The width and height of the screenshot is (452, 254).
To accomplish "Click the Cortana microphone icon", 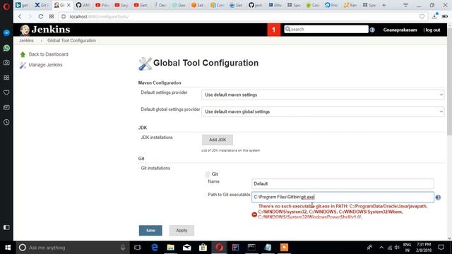I will 123,248.
